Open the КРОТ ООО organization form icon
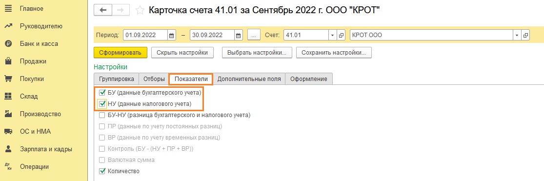This screenshot has height=181, width=544. click(525, 35)
